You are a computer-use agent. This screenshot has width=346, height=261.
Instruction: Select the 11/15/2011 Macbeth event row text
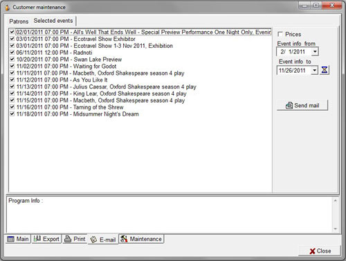tap(100, 100)
